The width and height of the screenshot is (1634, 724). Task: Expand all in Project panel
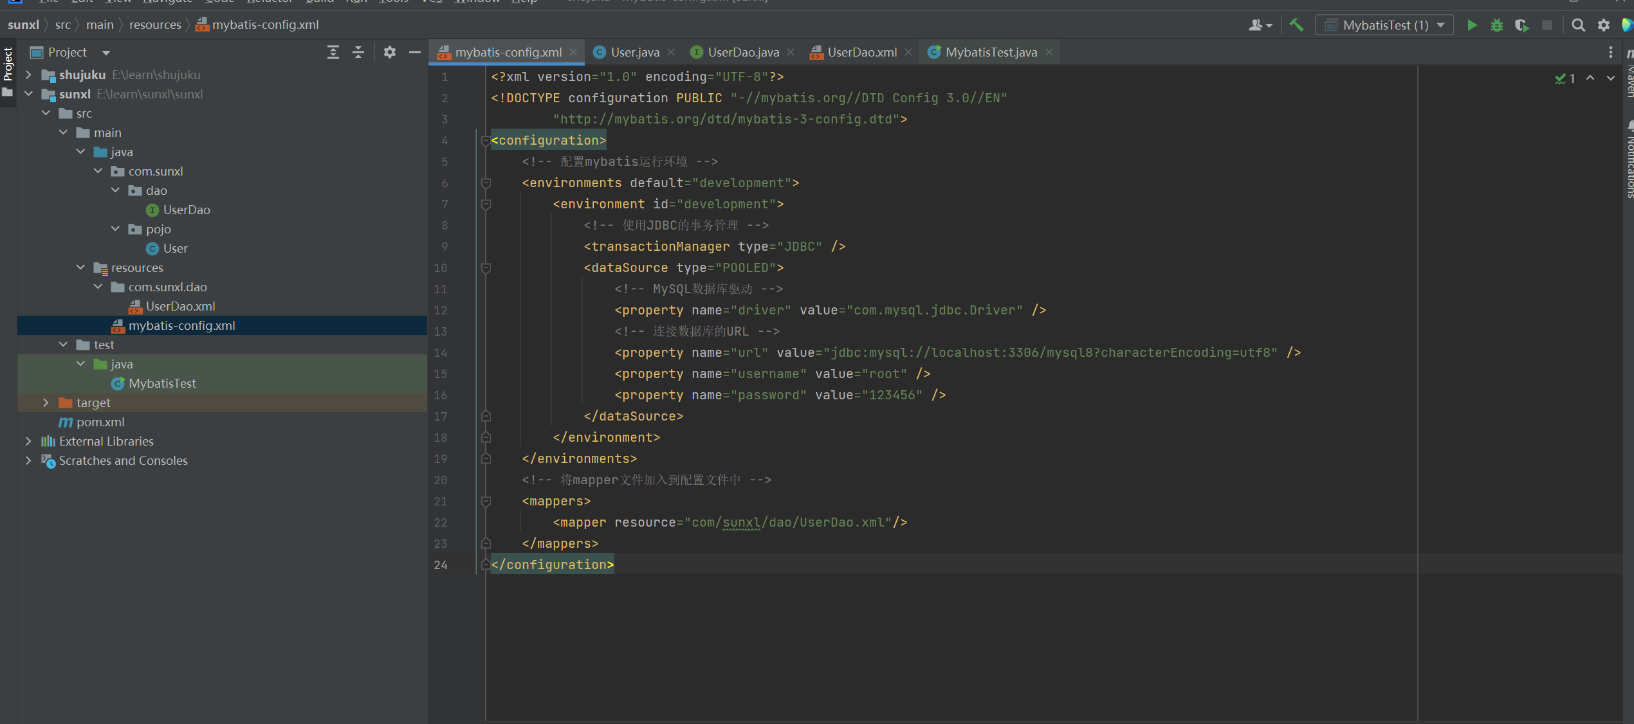[x=333, y=52]
